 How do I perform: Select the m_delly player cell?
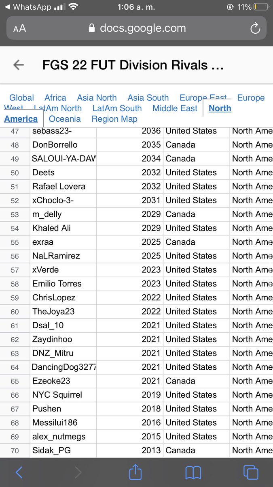click(x=63, y=214)
